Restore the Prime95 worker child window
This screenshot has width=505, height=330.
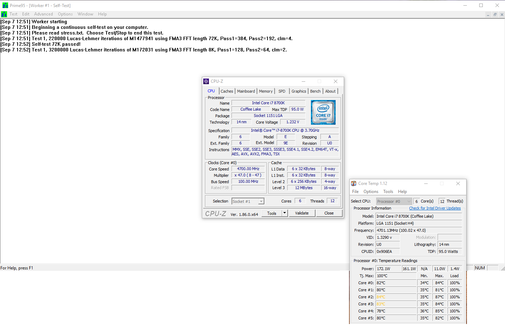pyautogui.click(x=495, y=14)
